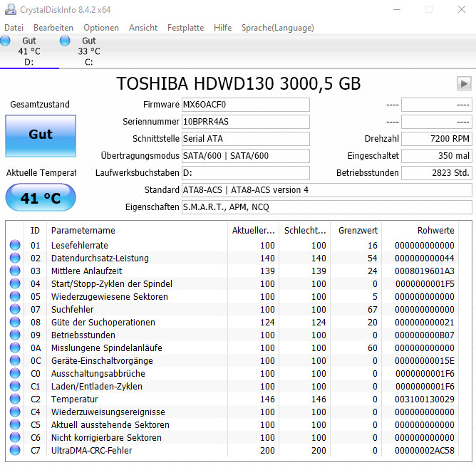This screenshot has width=476, height=465.
Task: Click the Seriennummer field
Action: [246, 122]
